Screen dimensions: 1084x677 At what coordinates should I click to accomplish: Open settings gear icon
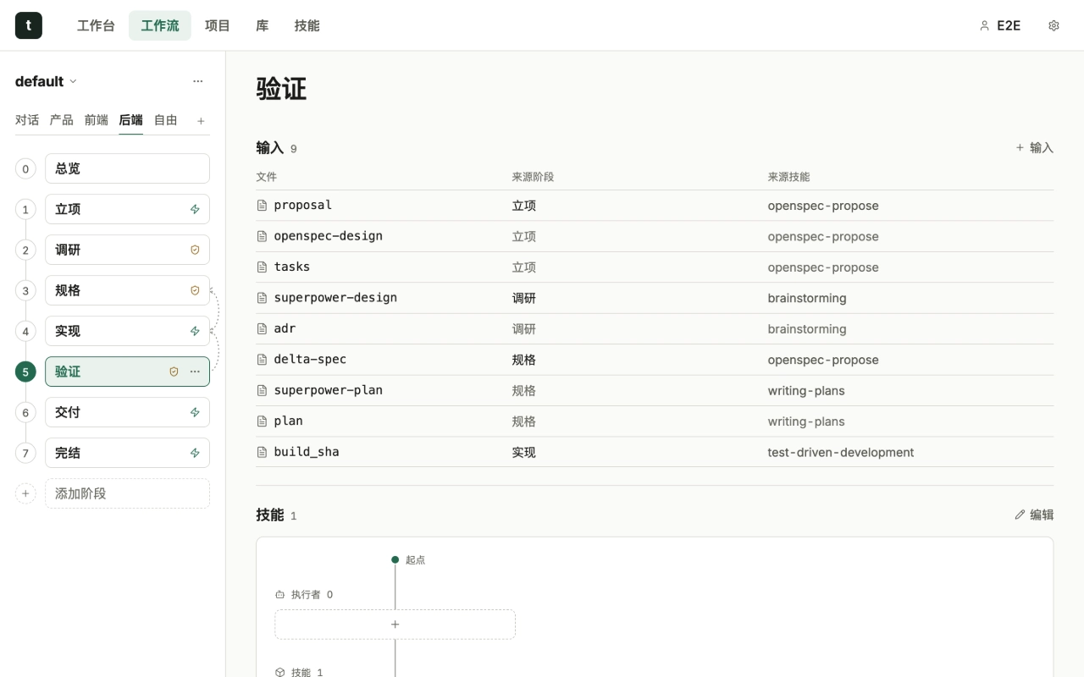(x=1054, y=25)
